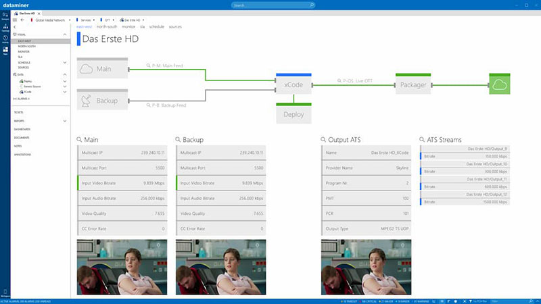Switch to the schedule tab
Image resolution: width=541 pixels, height=304 pixels.
pyautogui.click(x=157, y=26)
